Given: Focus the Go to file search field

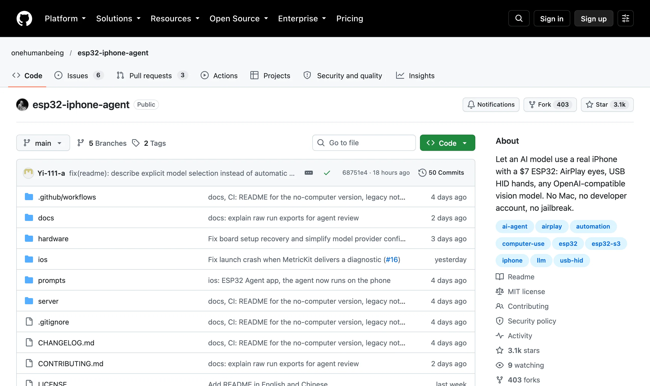Looking at the screenshot, I should pos(364,143).
